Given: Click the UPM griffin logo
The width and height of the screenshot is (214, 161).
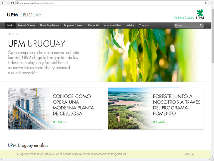Looking at the screenshot, I should tap(200, 15).
